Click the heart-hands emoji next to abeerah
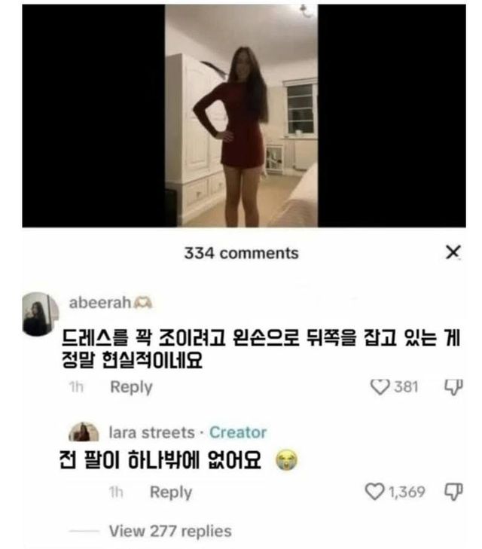Image resolution: width=482 pixels, height=549 pixels. click(x=144, y=303)
